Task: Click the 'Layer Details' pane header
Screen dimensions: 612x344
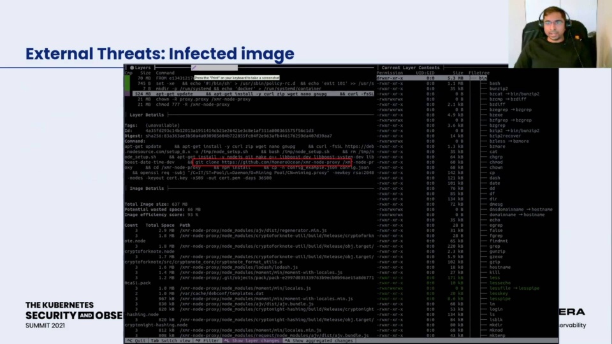Action: [x=147, y=115]
